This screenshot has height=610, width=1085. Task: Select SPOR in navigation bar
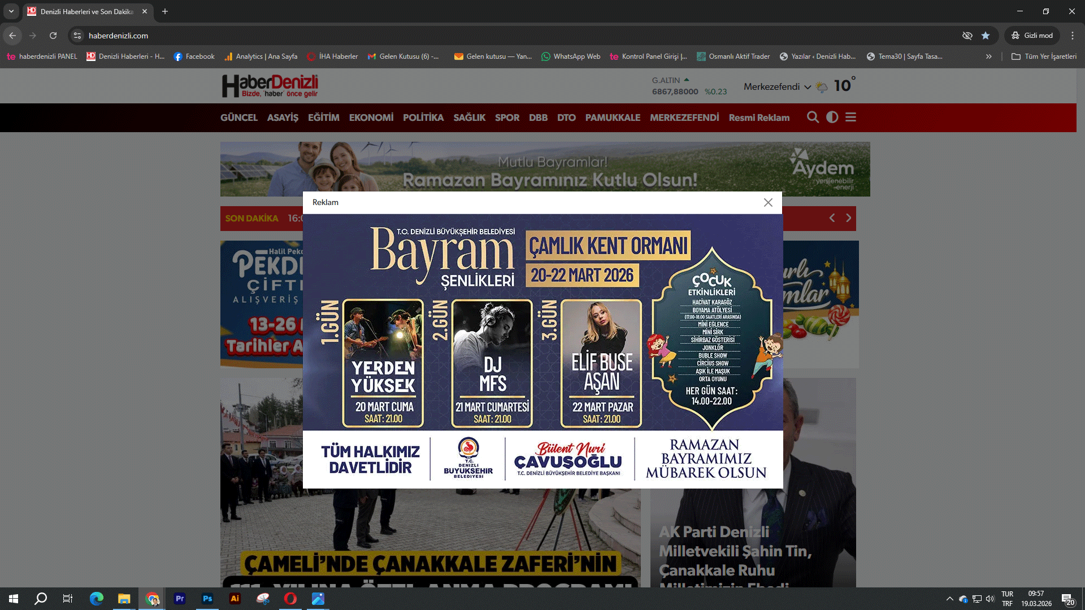pos(507,117)
